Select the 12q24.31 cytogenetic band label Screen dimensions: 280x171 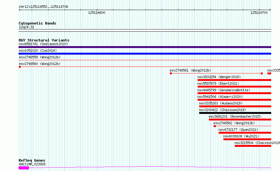[26, 27]
